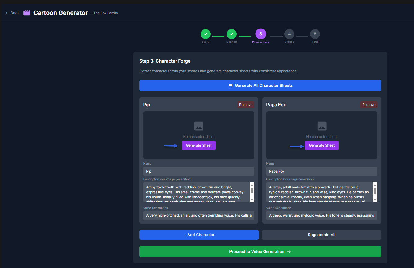The image size is (414, 268).
Task: Remove the Pip character
Action: click(x=246, y=105)
